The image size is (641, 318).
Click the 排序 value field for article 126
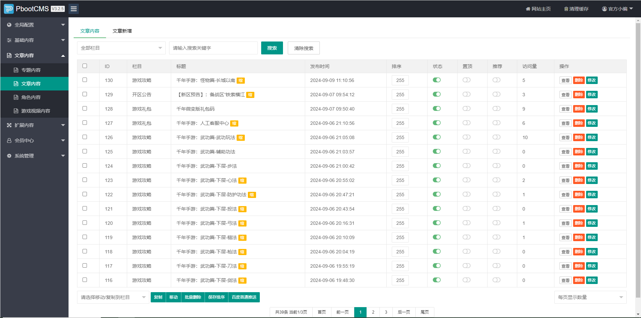click(400, 137)
